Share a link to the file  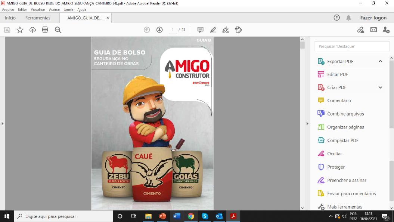pyautogui.click(x=361, y=30)
